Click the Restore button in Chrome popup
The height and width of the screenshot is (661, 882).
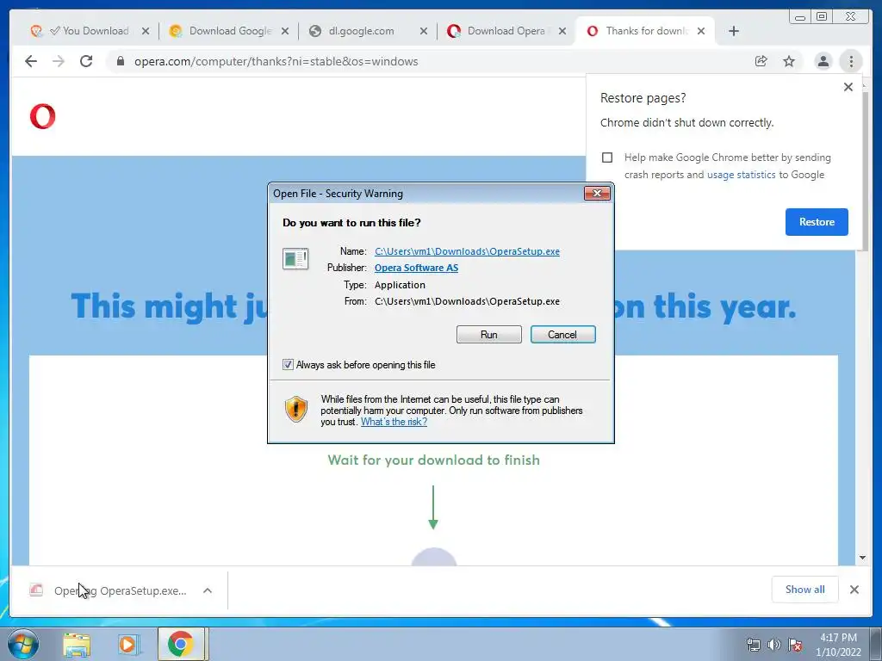817,222
